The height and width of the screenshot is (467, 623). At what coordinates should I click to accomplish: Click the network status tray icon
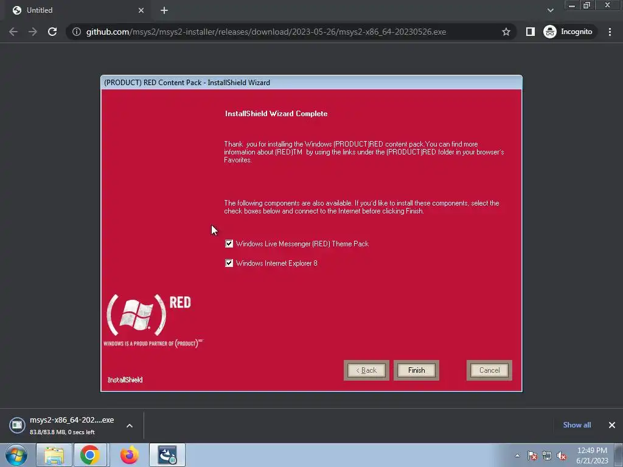pyautogui.click(x=547, y=455)
